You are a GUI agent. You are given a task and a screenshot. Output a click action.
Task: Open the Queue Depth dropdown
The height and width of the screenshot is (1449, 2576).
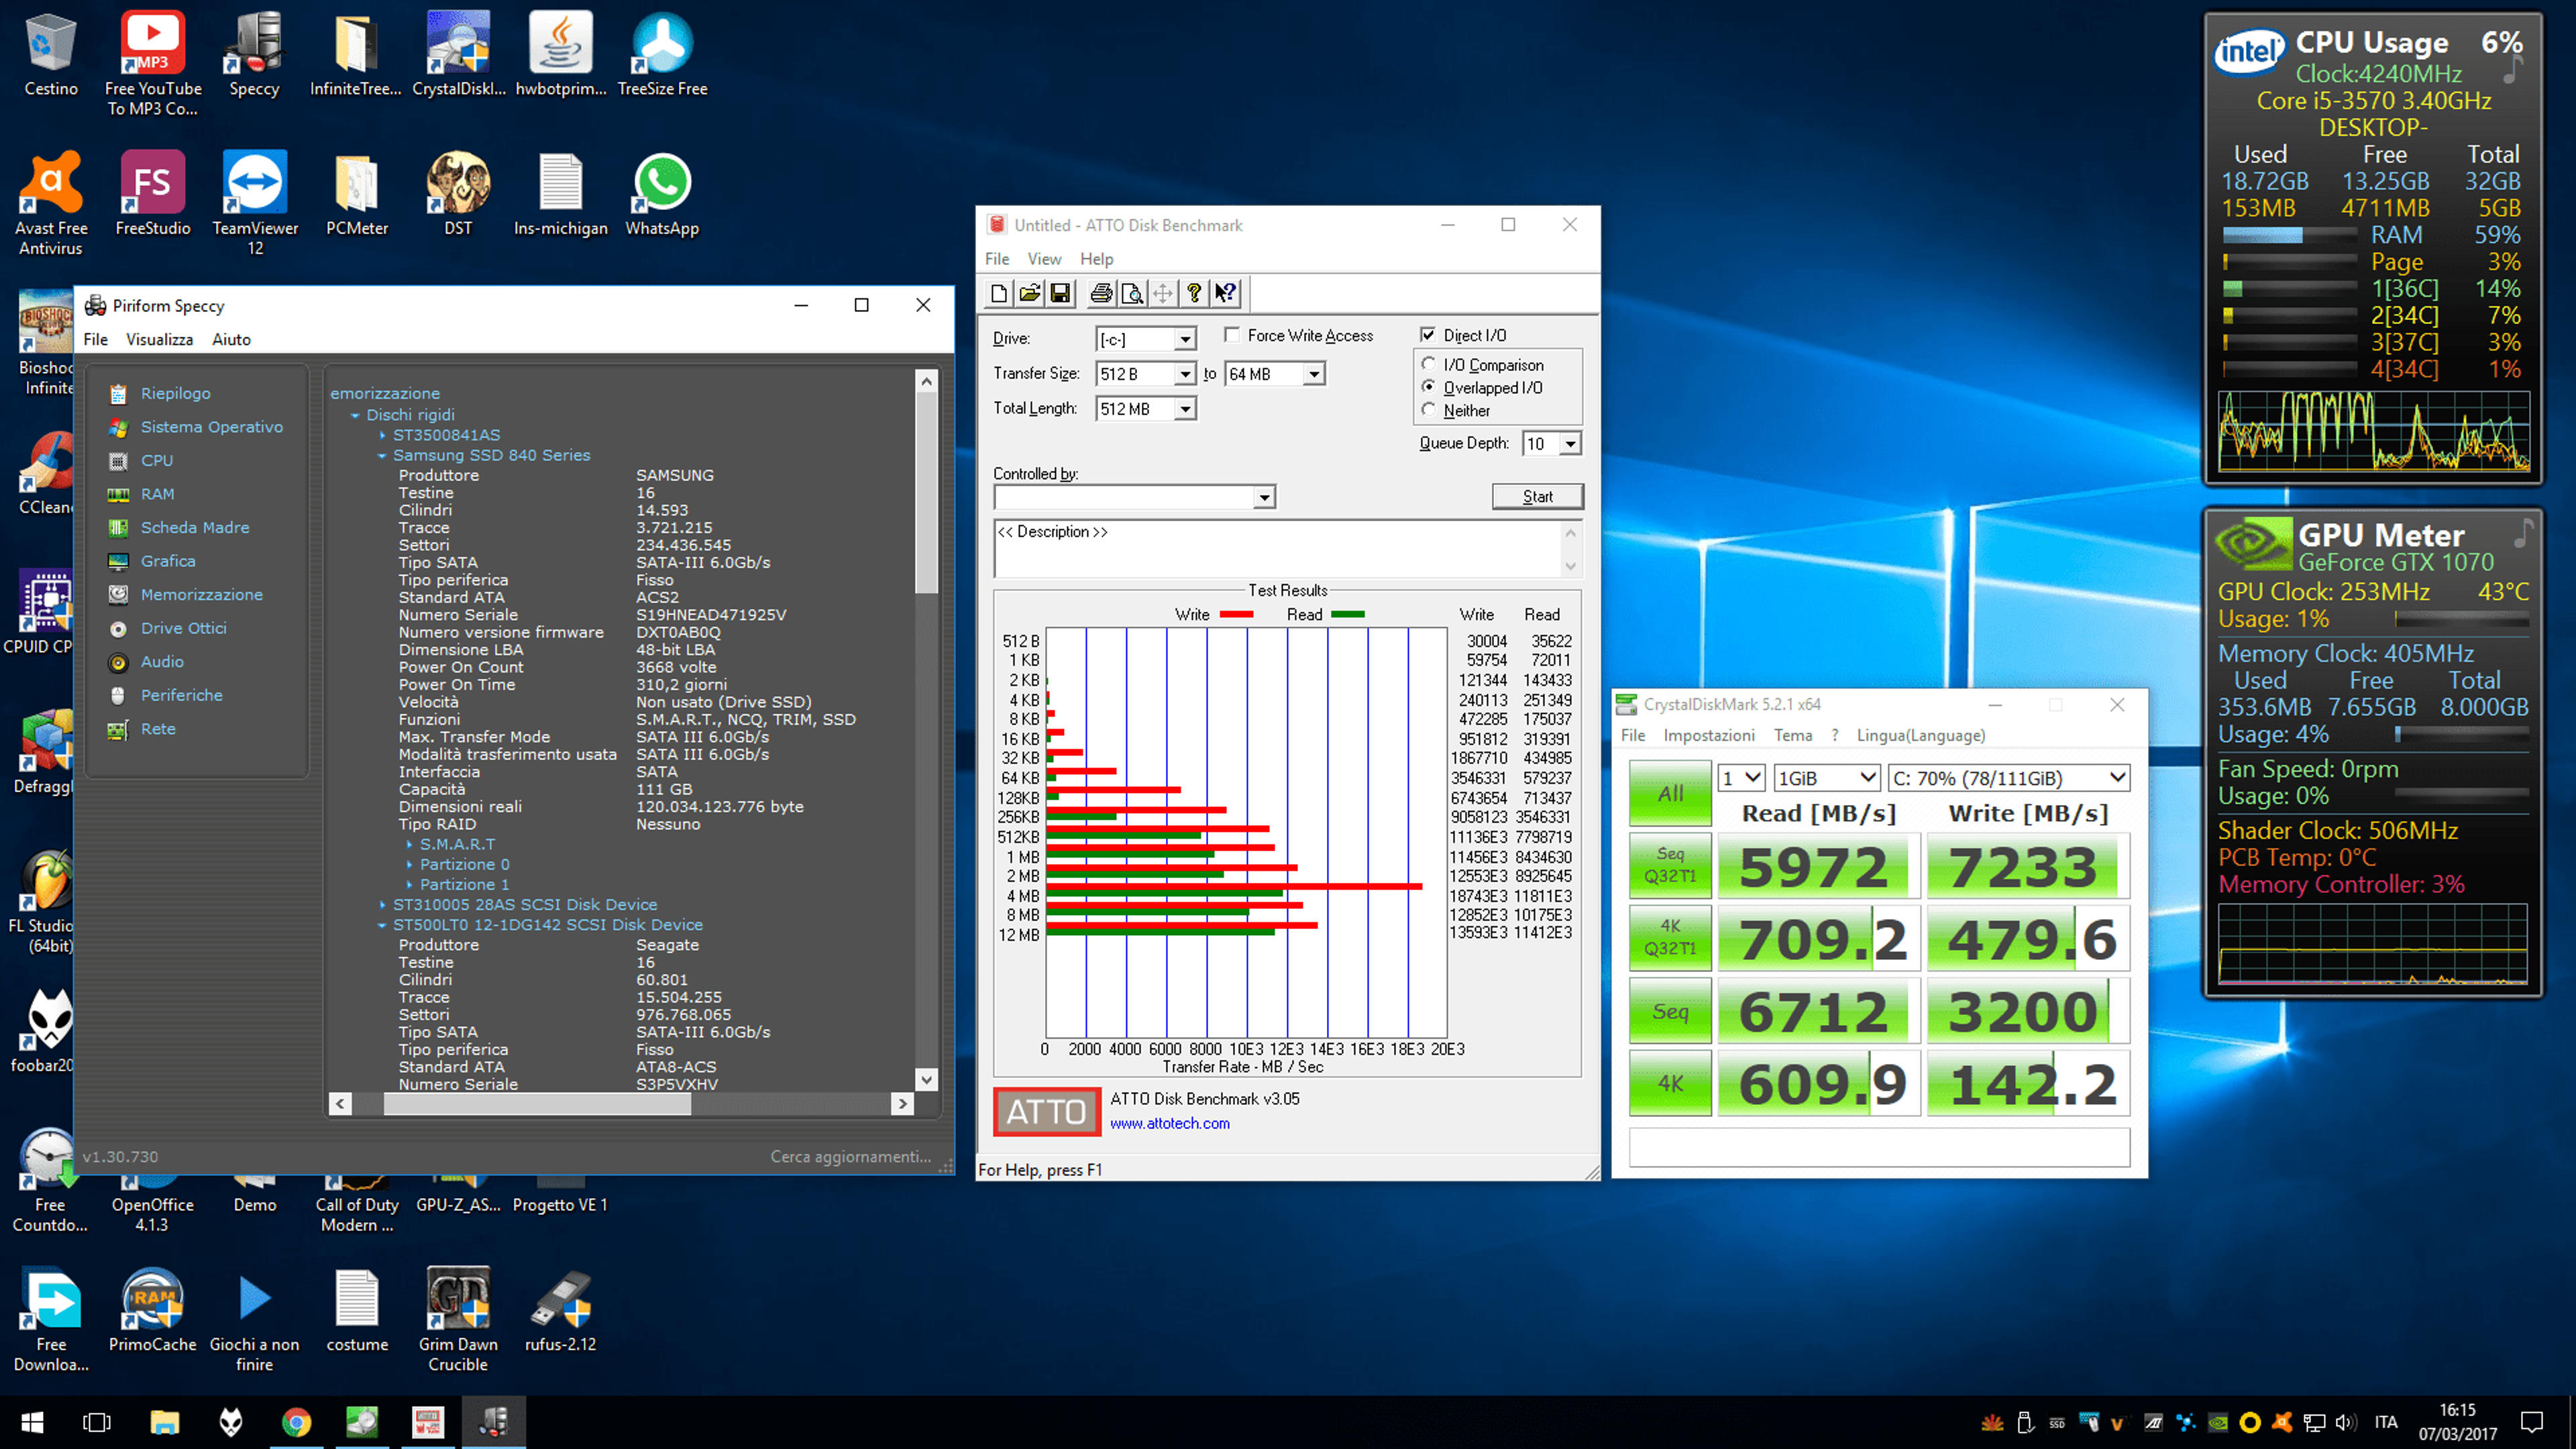coord(1571,444)
